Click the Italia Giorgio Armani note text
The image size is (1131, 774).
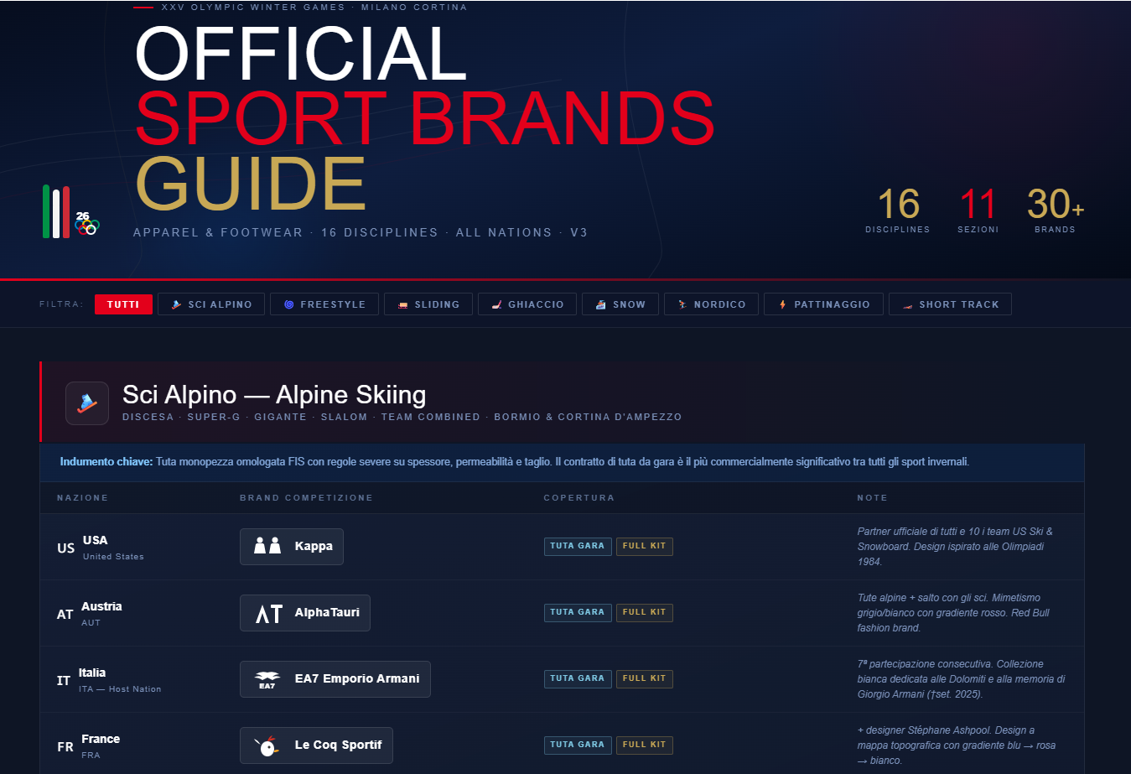click(x=961, y=679)
